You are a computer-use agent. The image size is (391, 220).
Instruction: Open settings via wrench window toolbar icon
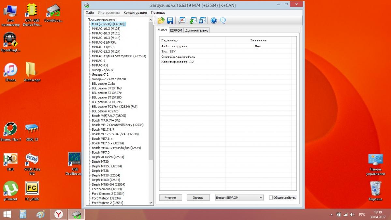[182, 21]
